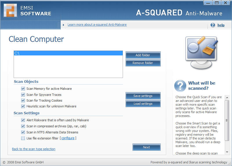
Task: Toggle Scan Memory for active Malware
Action: click(x=23, y=89)
